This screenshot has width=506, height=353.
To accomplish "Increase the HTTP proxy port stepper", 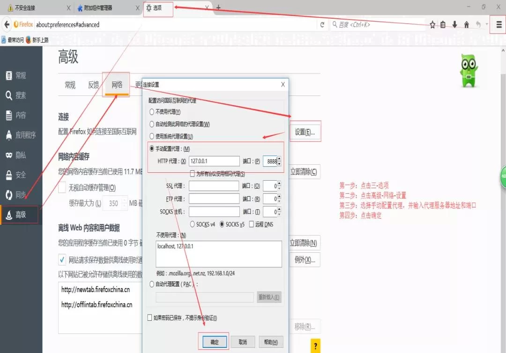I will click(x=279, y=159).
